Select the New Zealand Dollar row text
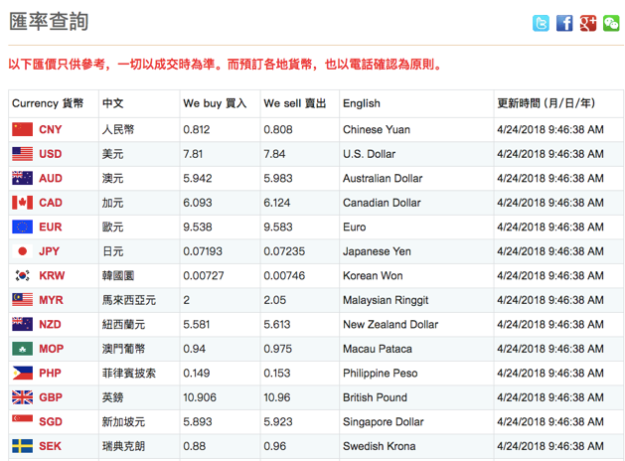625x461 pixels. (390, 325)
